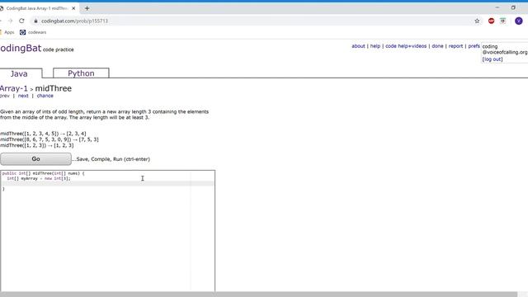This screenshot has width=528, height=297.
Task: Bookmark this page with the star icon
Action: [477, 21]
